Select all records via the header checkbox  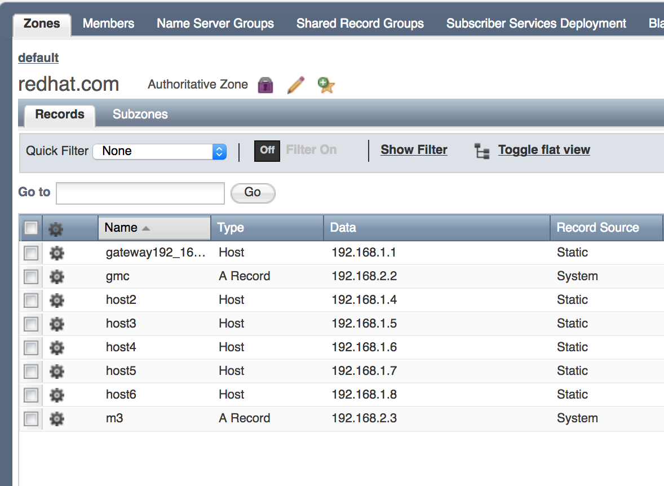click(31, 228)
